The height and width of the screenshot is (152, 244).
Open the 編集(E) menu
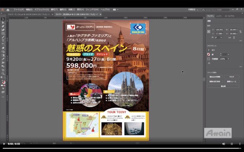pyautogui.click(x=29, y=9)
